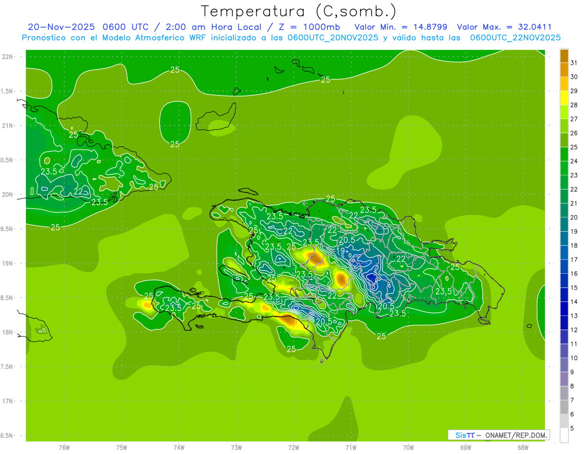Pick the dark orange swatch above 31
Image resolution: width=587 pixels, height=454 pixels.
click(564, 55)
